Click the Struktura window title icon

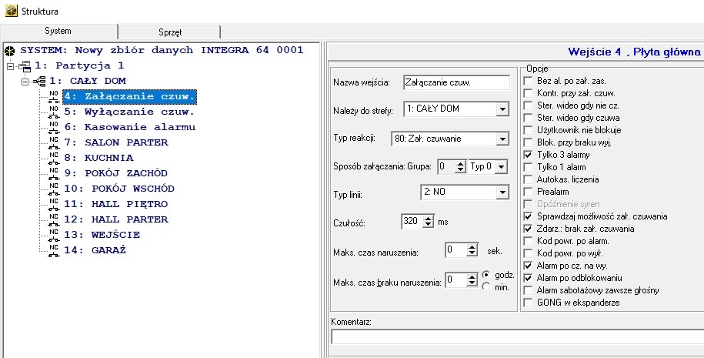click(x=12, y=11)
